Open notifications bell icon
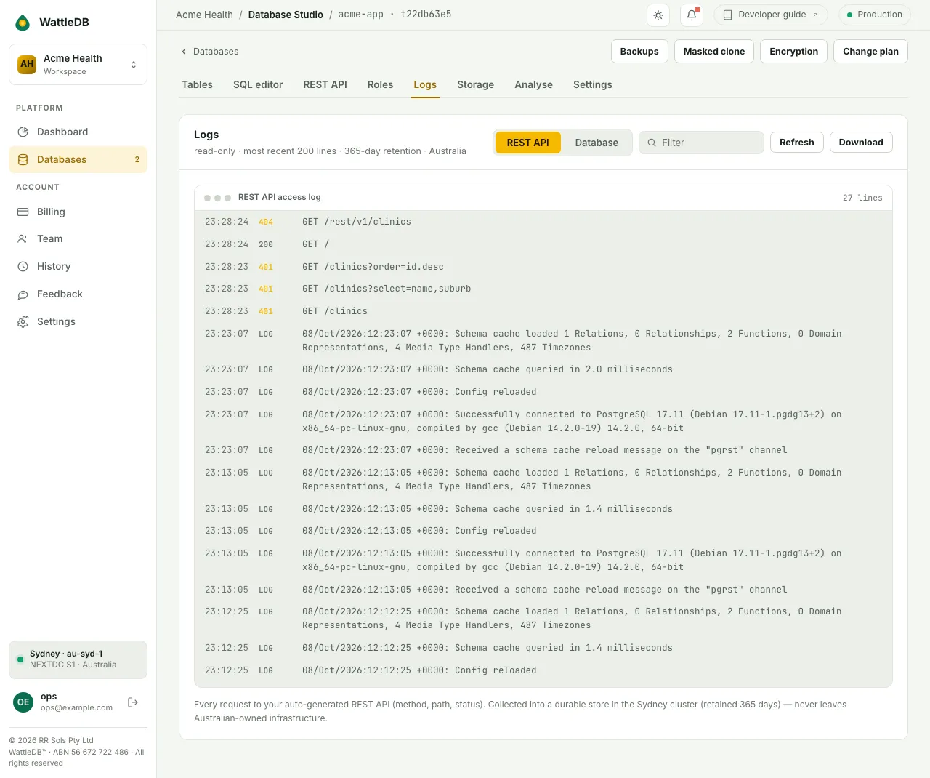The width and height of the screenshot is (930, 778). coord(692,15)
